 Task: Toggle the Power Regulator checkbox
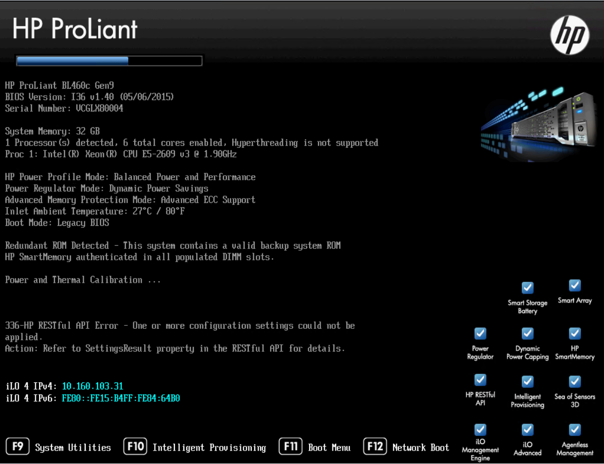480,333
